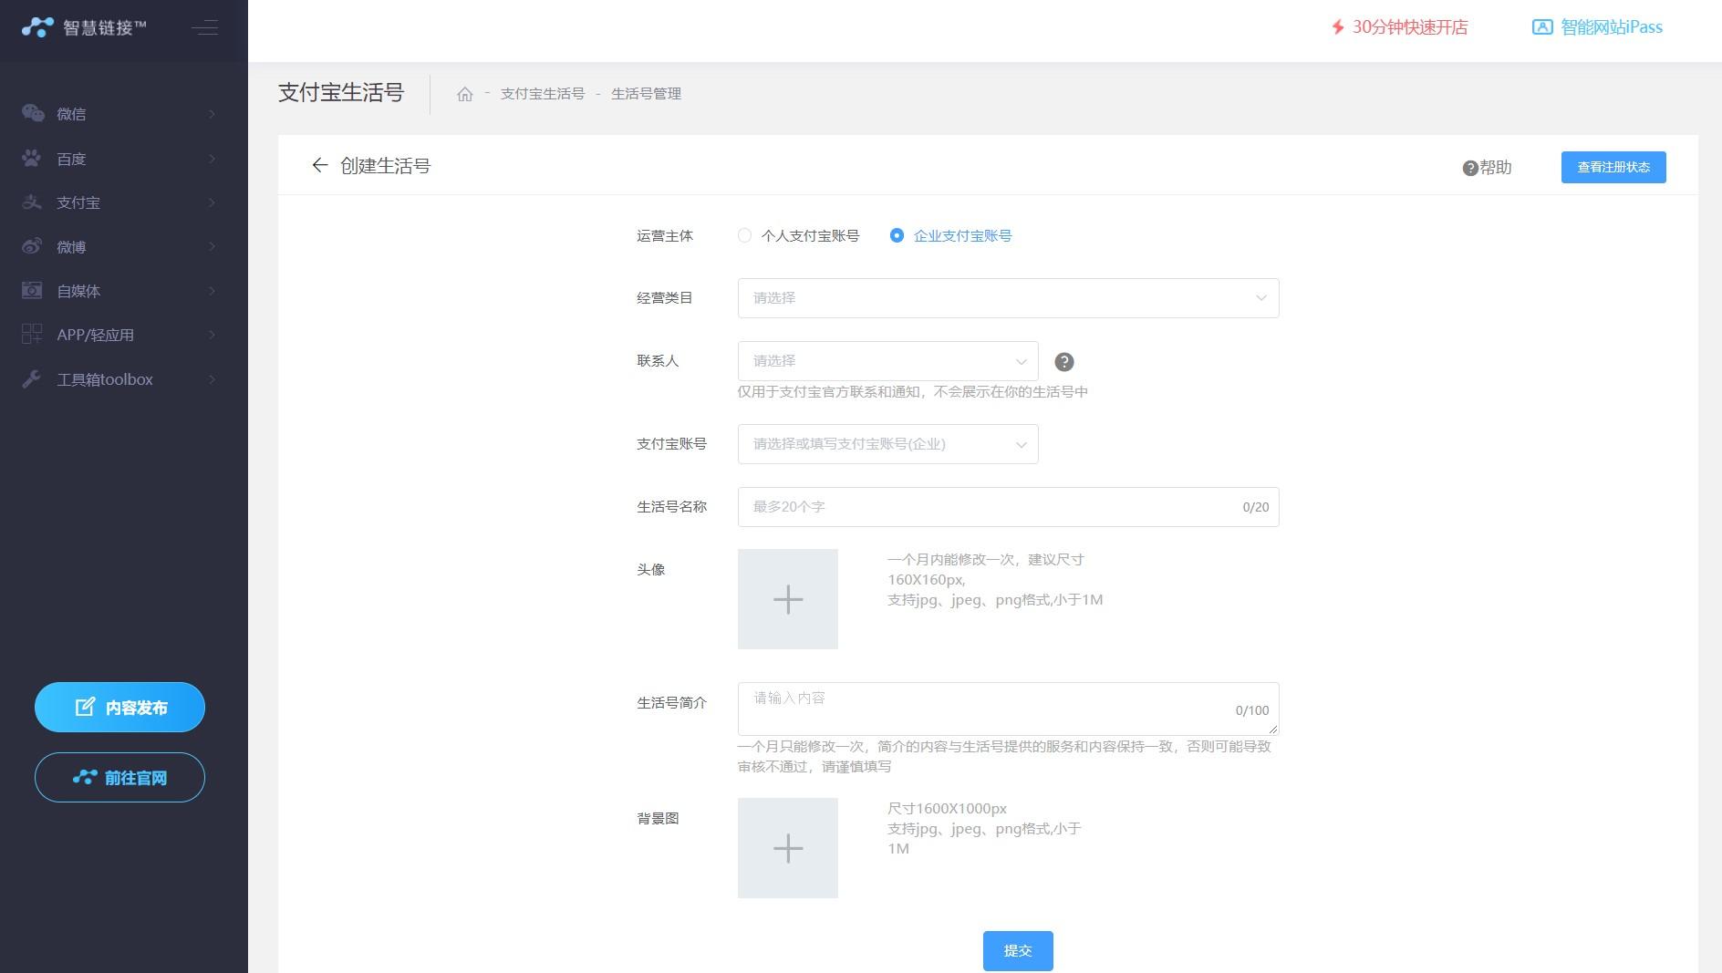Open the 支付宝 sidebar section
Screen dimensions: 1722x973
33,202
